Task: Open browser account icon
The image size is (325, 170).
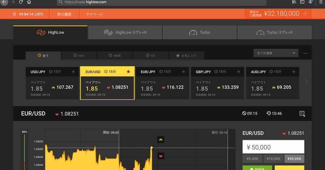Action: pos(310,2)
